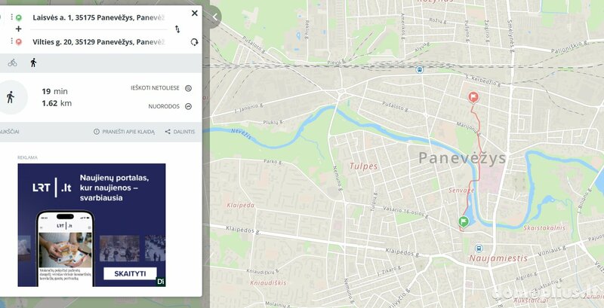
Task: Click SKAITYTI button in LRT ad
Action: (x=130, y=273)
